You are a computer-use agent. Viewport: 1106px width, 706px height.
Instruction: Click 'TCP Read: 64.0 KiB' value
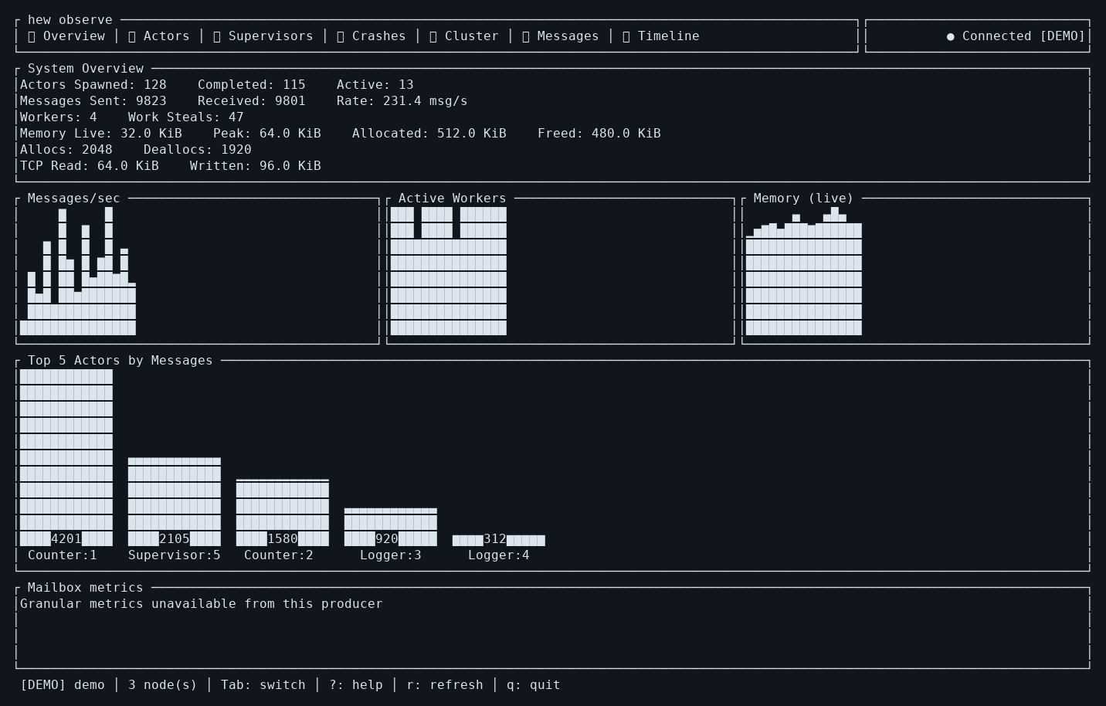pyautogui.click(x=90, y=166)
